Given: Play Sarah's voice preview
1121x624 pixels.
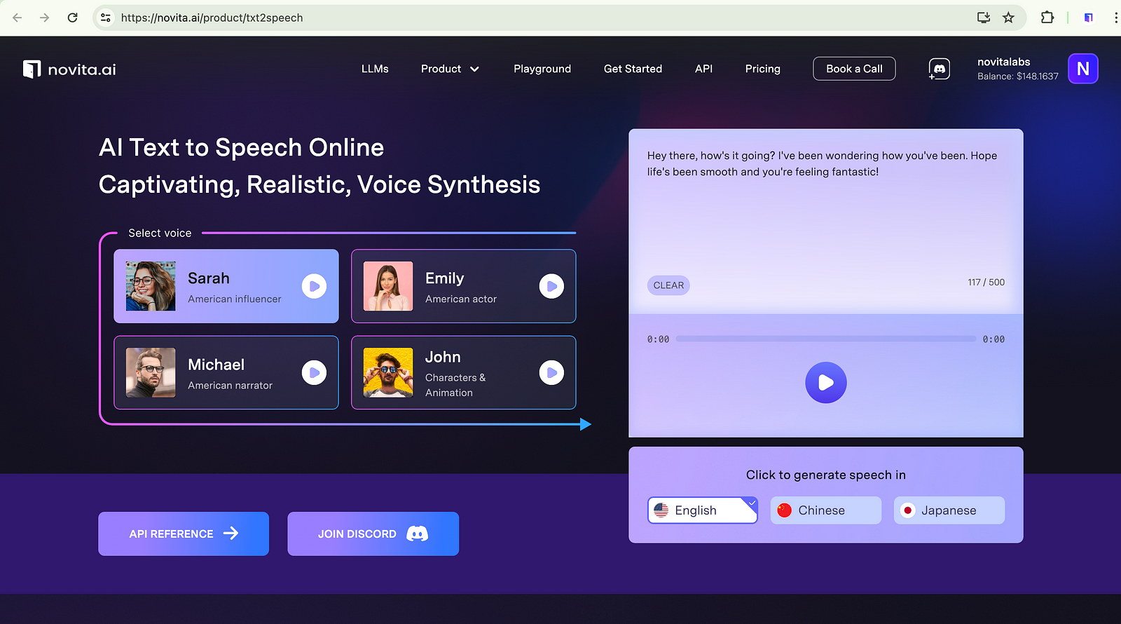Looking at the screenshot, I should pos(314,286).
